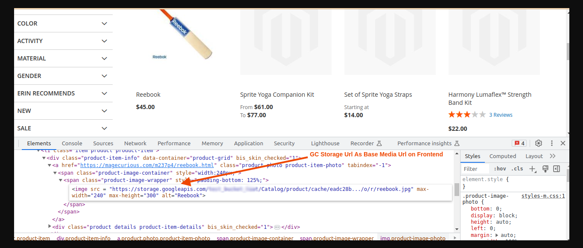
Task: Click the Recorder experimental flask icon
Action: point(379,143)
